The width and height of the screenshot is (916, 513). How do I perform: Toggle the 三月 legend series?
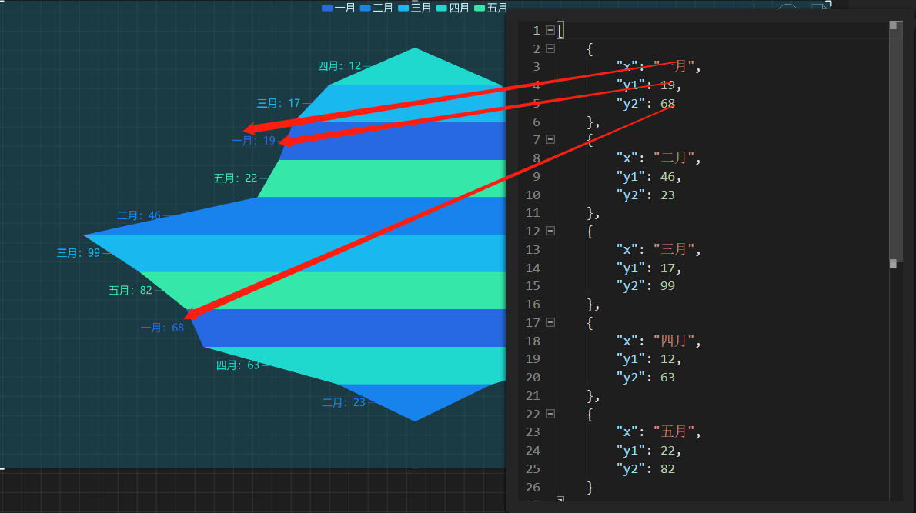pos(414,8)
